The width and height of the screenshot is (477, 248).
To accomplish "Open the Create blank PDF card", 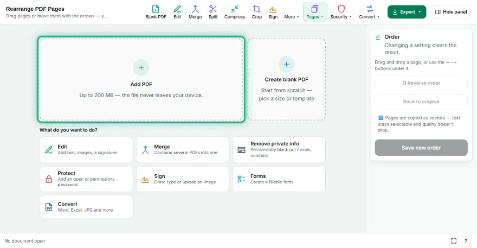I will [286, 79].
